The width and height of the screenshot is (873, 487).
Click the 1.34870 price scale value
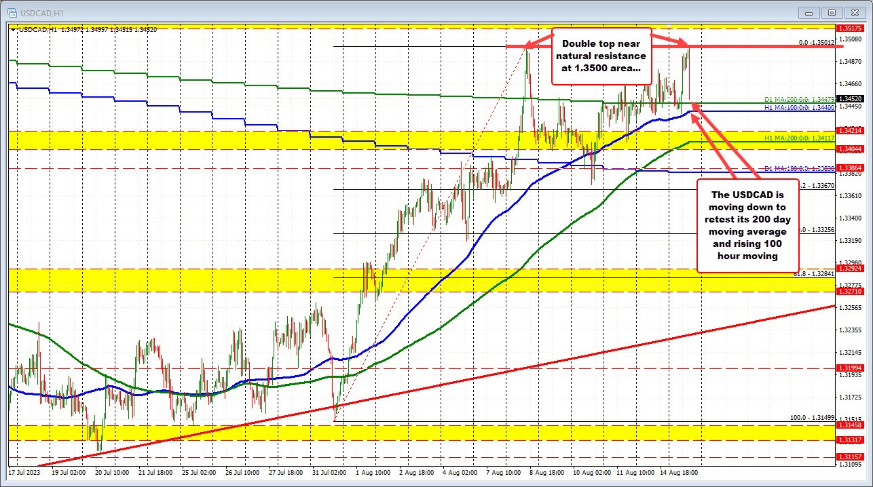click(x=851, y=62)
